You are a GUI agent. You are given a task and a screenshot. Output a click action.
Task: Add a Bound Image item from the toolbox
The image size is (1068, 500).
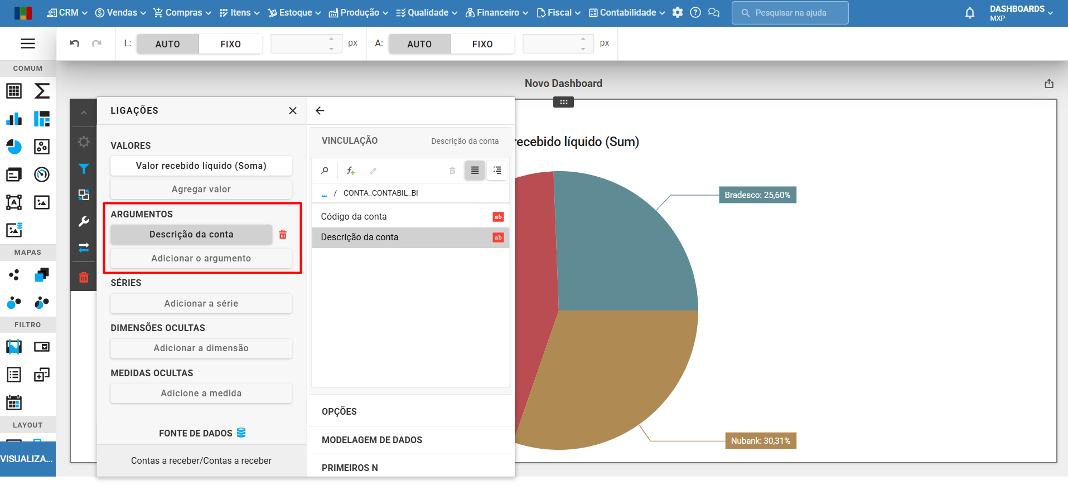pyautogui.click(x=14, y=230)
